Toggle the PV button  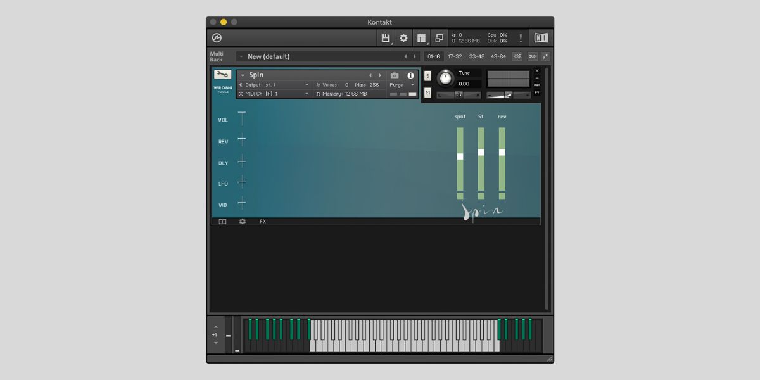tap(537, 92)
